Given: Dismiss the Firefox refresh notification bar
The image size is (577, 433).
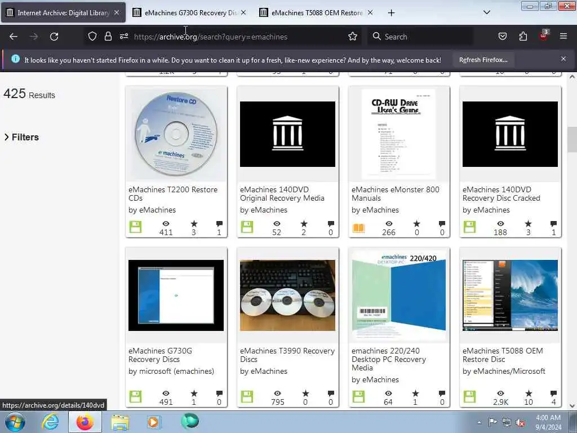Looking at the screenshot, I should [x=563, y=59].
